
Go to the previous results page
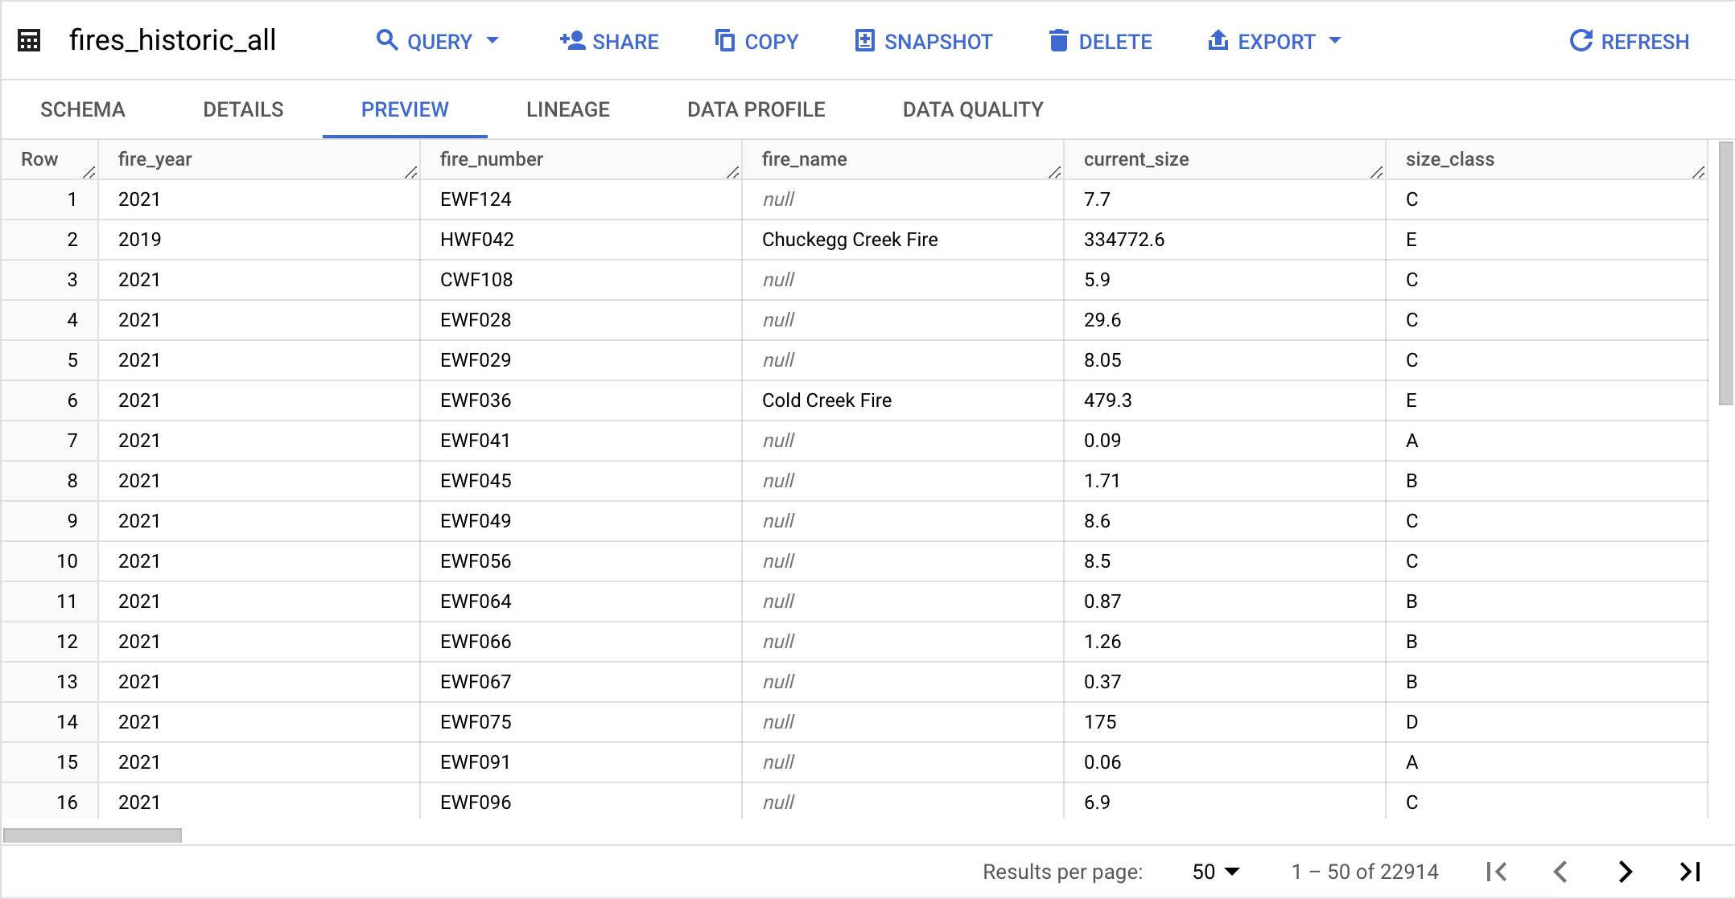[1561, 872]
